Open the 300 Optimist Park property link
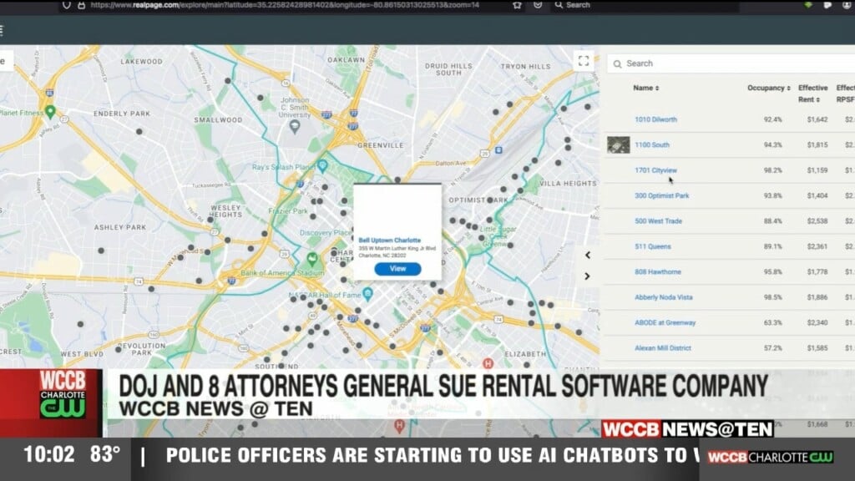The height and width of the screenshot is (481, 855). coord(661,195)
